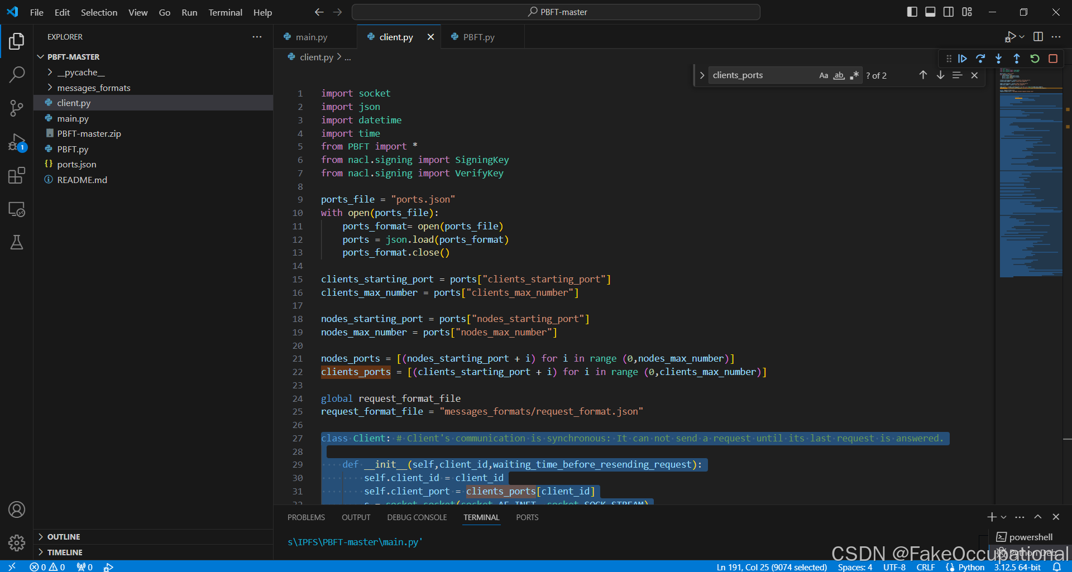Switch to the PROBLEMS panel tab

306,517
